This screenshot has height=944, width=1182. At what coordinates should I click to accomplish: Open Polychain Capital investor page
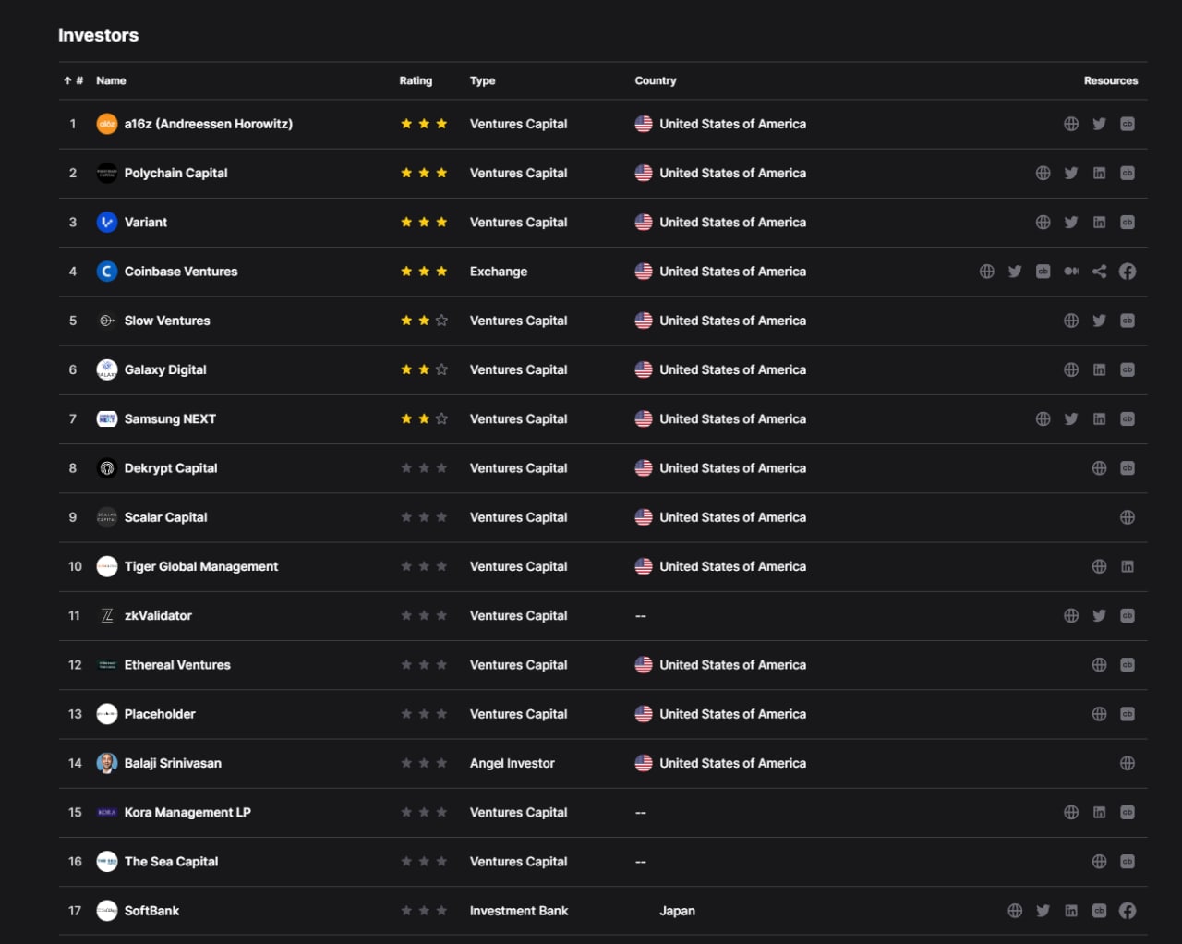pyautogui.click(x=176, y=173)
